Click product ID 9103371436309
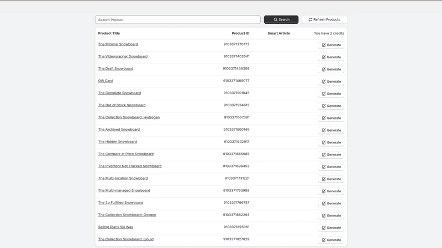The width and height of the screenshot is (442, 248). 236,68
